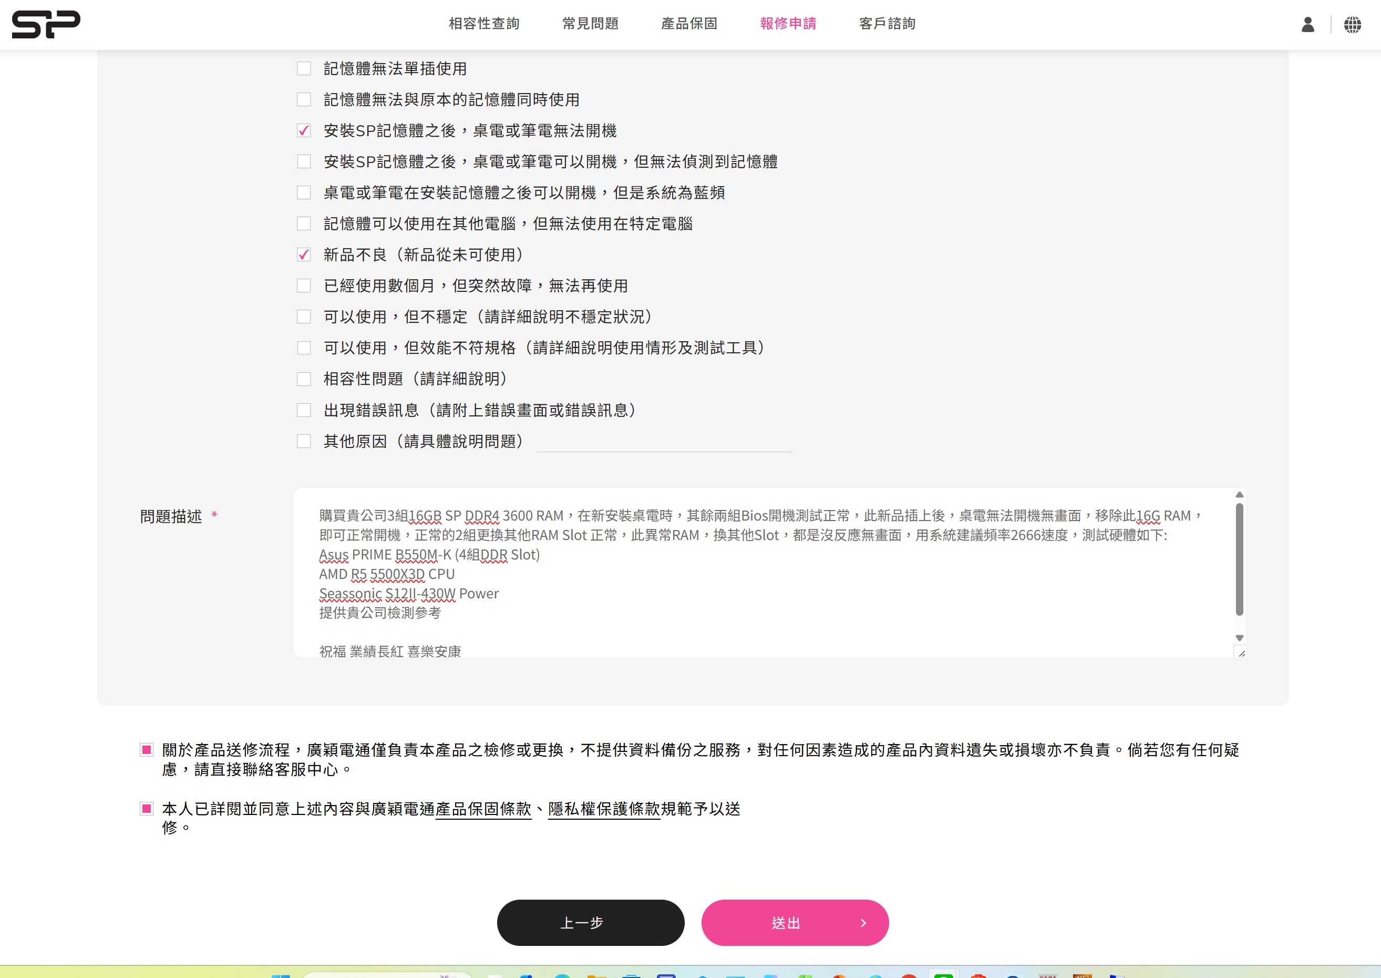The image size is (1381, 978).
Task: Check 記憶體無法單插使用 option
Action: coord(304,69)
